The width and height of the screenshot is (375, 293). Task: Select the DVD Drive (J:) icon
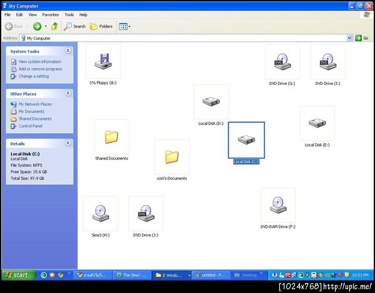tap(146, 214)
